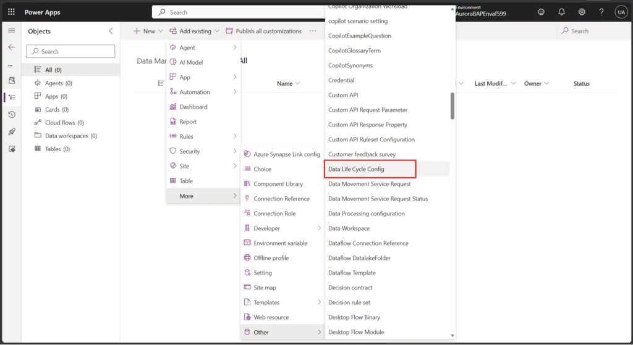
Task: Expand the Site submenu
Action: click(203, 166)
